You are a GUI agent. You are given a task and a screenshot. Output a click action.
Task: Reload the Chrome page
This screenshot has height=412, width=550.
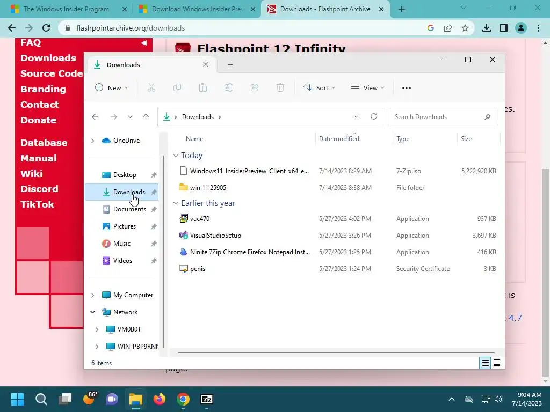coord(46,28)
